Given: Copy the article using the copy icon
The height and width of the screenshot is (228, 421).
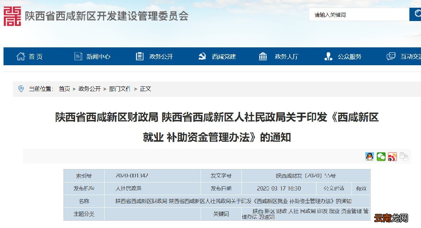Looking at the screenshot, I should pos(403,156).
